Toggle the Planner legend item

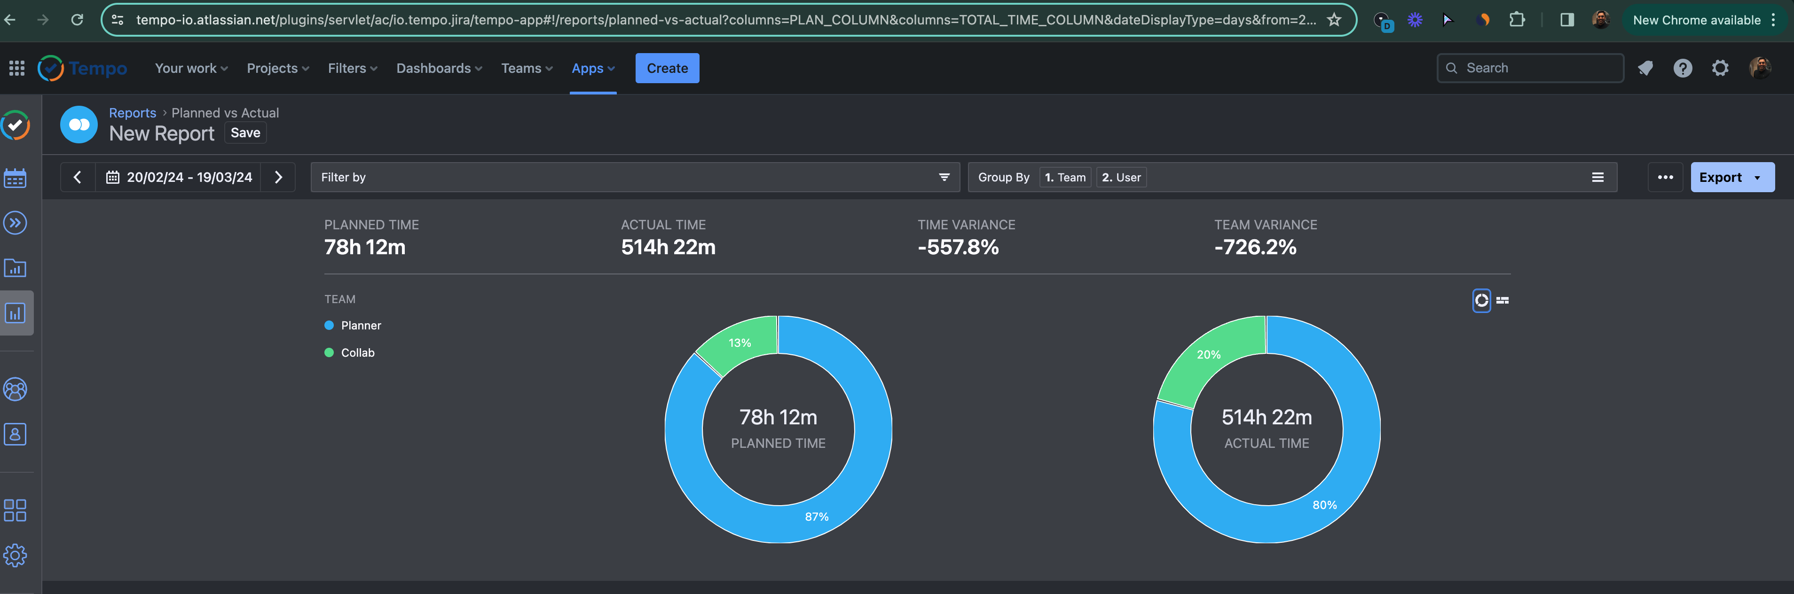(x=360, y=325)
